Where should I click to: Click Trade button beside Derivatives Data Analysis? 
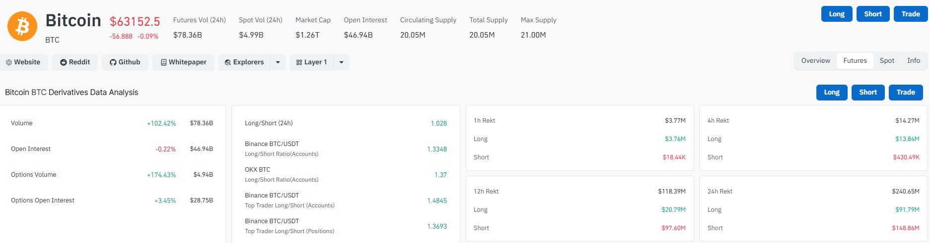[x=906, y=93]
